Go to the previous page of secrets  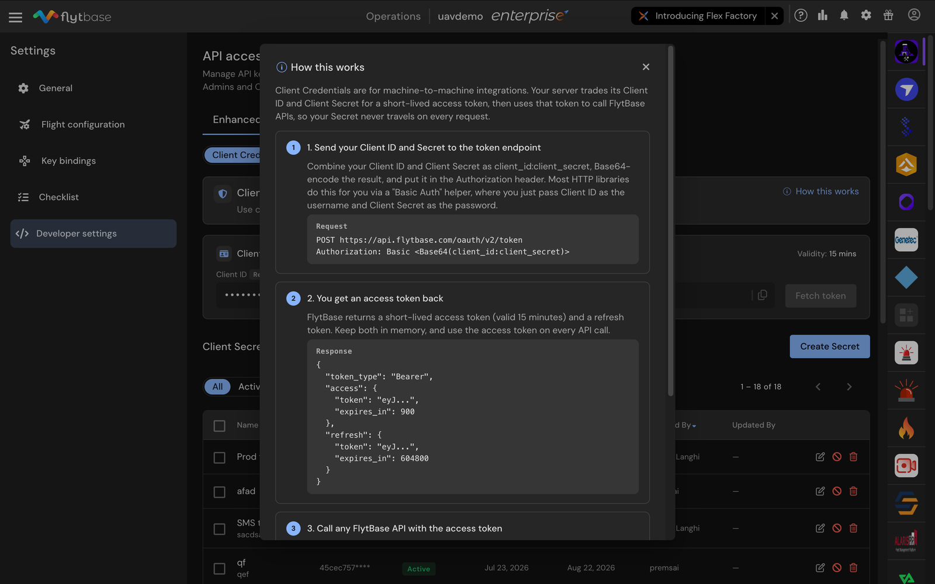(x=818, y=387)
